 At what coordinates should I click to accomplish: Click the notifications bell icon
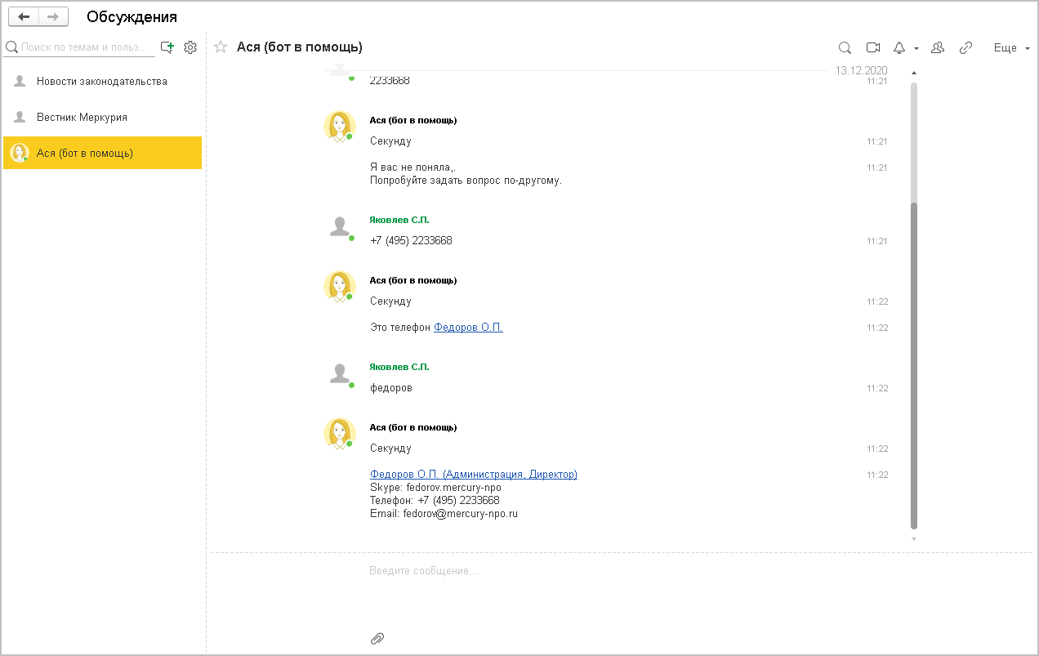[899, 48]
